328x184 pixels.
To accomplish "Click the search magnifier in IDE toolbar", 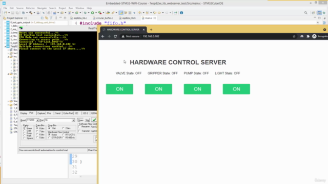I will 306,13.
